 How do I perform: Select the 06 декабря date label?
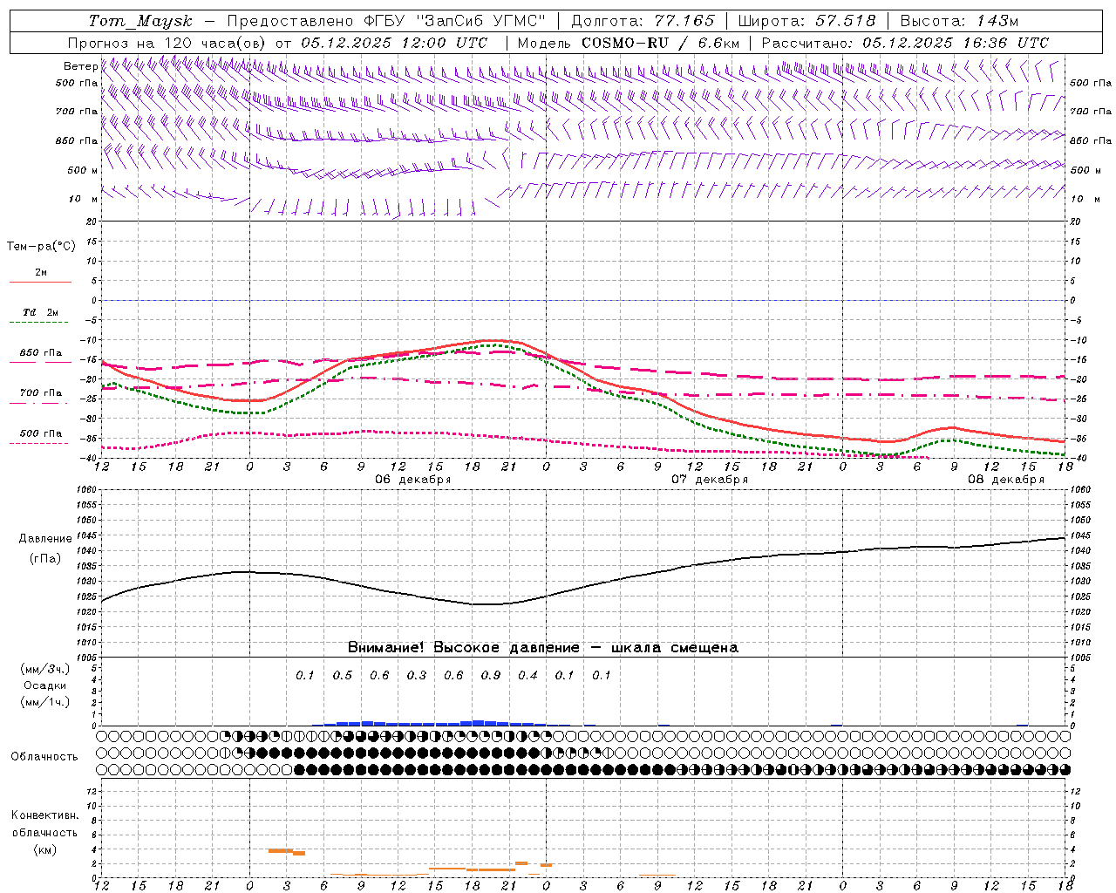point(412,480)
